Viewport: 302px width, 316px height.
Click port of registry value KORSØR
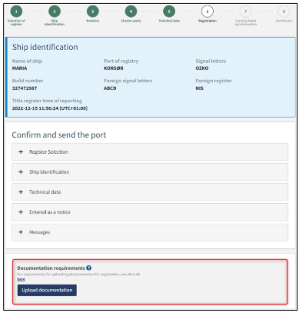114,68
